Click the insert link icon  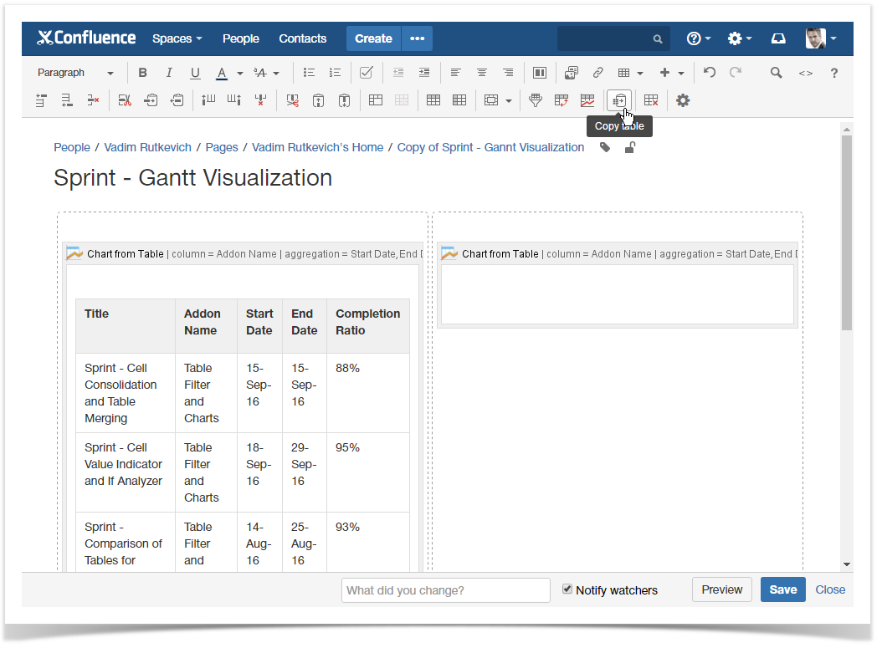tap(597, 73)
